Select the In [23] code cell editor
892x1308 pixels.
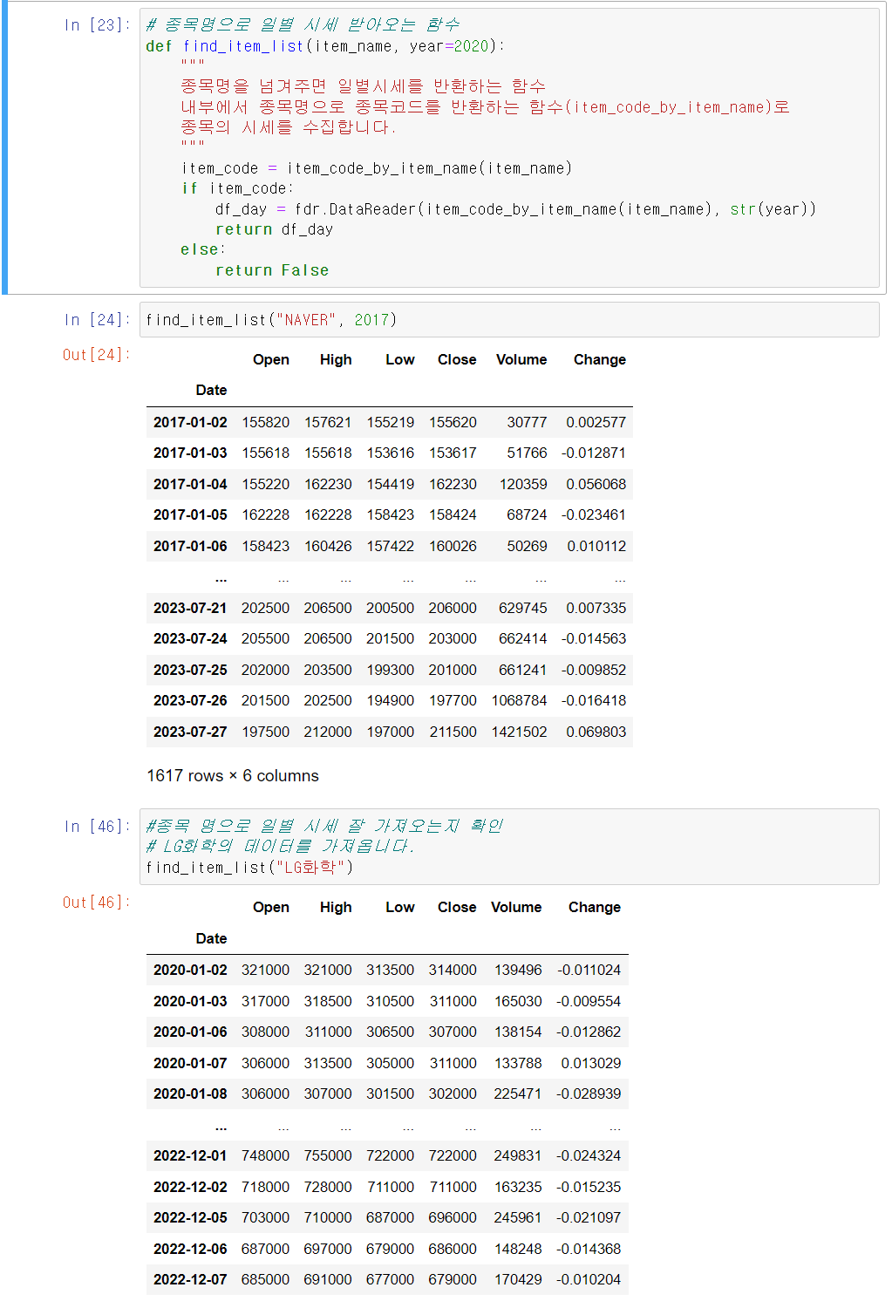point(509,147)
